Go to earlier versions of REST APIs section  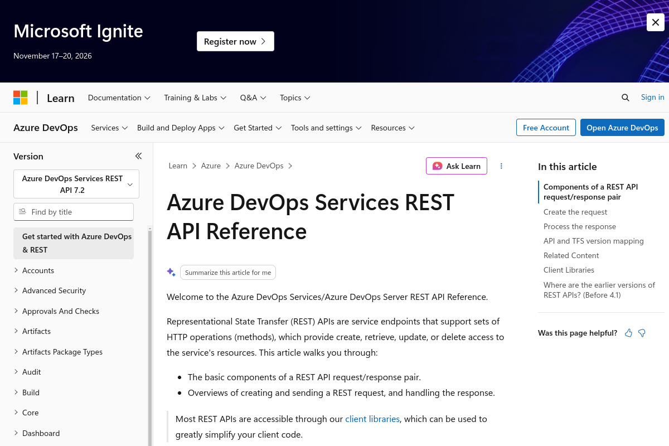pyautogui.click(x=599, y=290)
